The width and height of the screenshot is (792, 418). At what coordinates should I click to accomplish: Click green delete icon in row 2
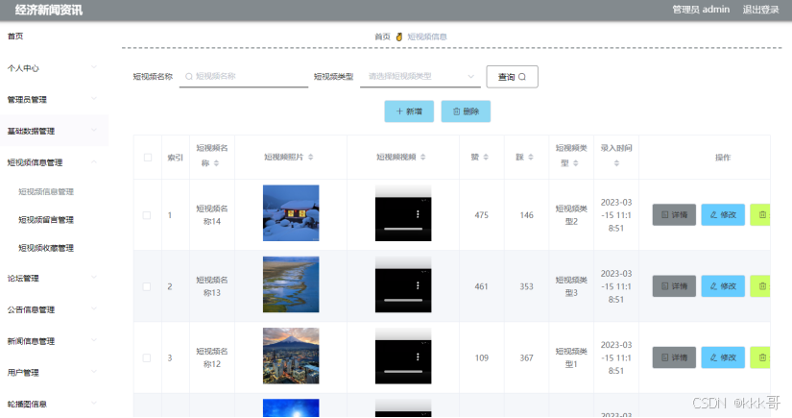pos(760,286)
